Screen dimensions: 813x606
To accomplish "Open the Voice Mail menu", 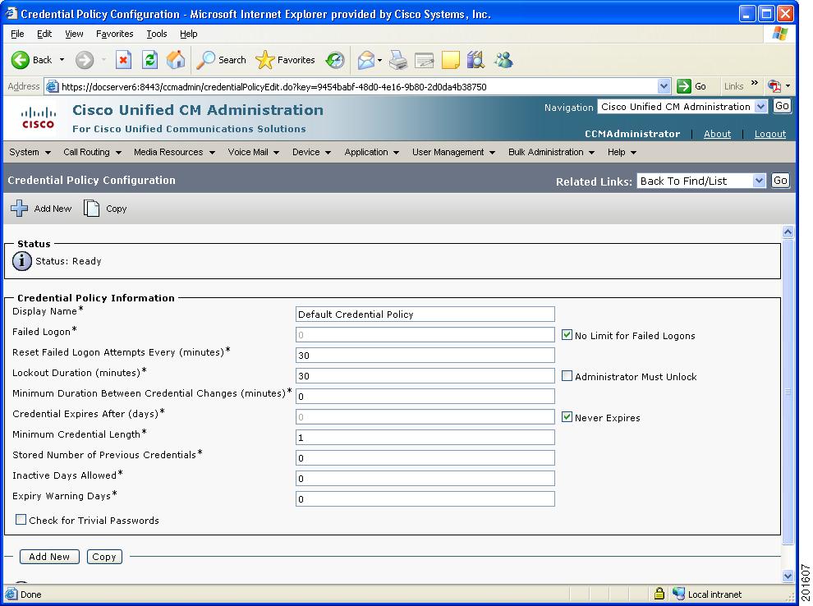I will [x=254, y=152].
